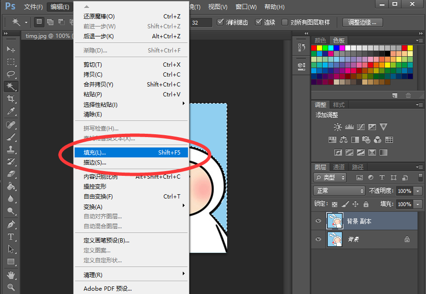Add a Levels adjustment
Image resolution: width=426 pixels, height=294 pixels.
(349, 127)
